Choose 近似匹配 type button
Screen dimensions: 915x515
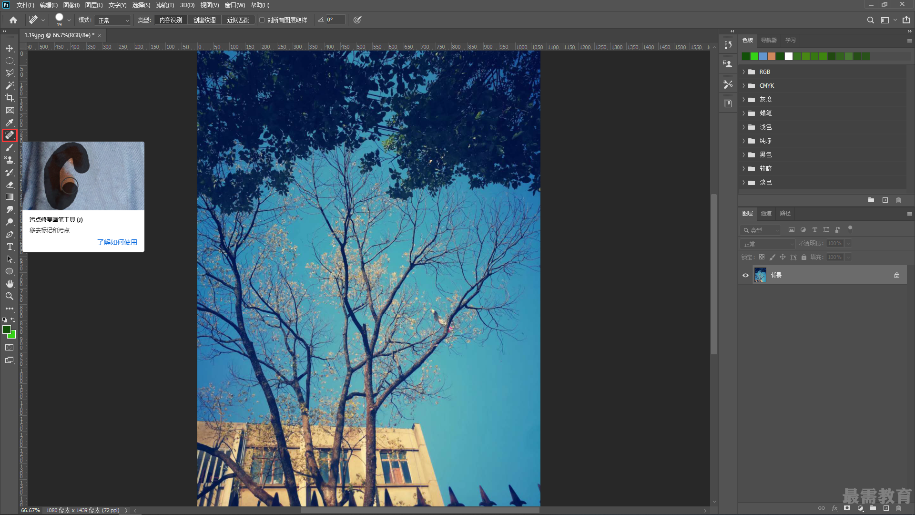(238, 20)
